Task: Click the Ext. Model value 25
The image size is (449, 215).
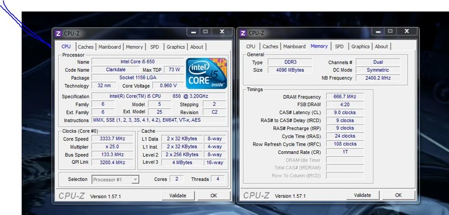Action: pos(160,112)
